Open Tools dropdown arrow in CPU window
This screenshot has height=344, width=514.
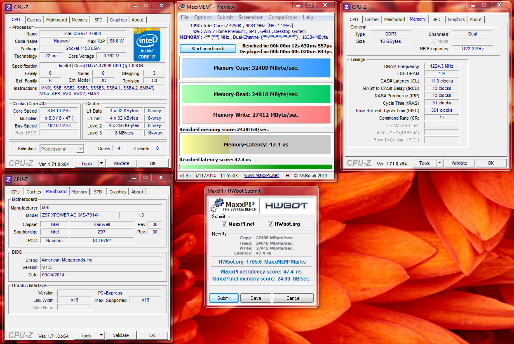[101, 163]
